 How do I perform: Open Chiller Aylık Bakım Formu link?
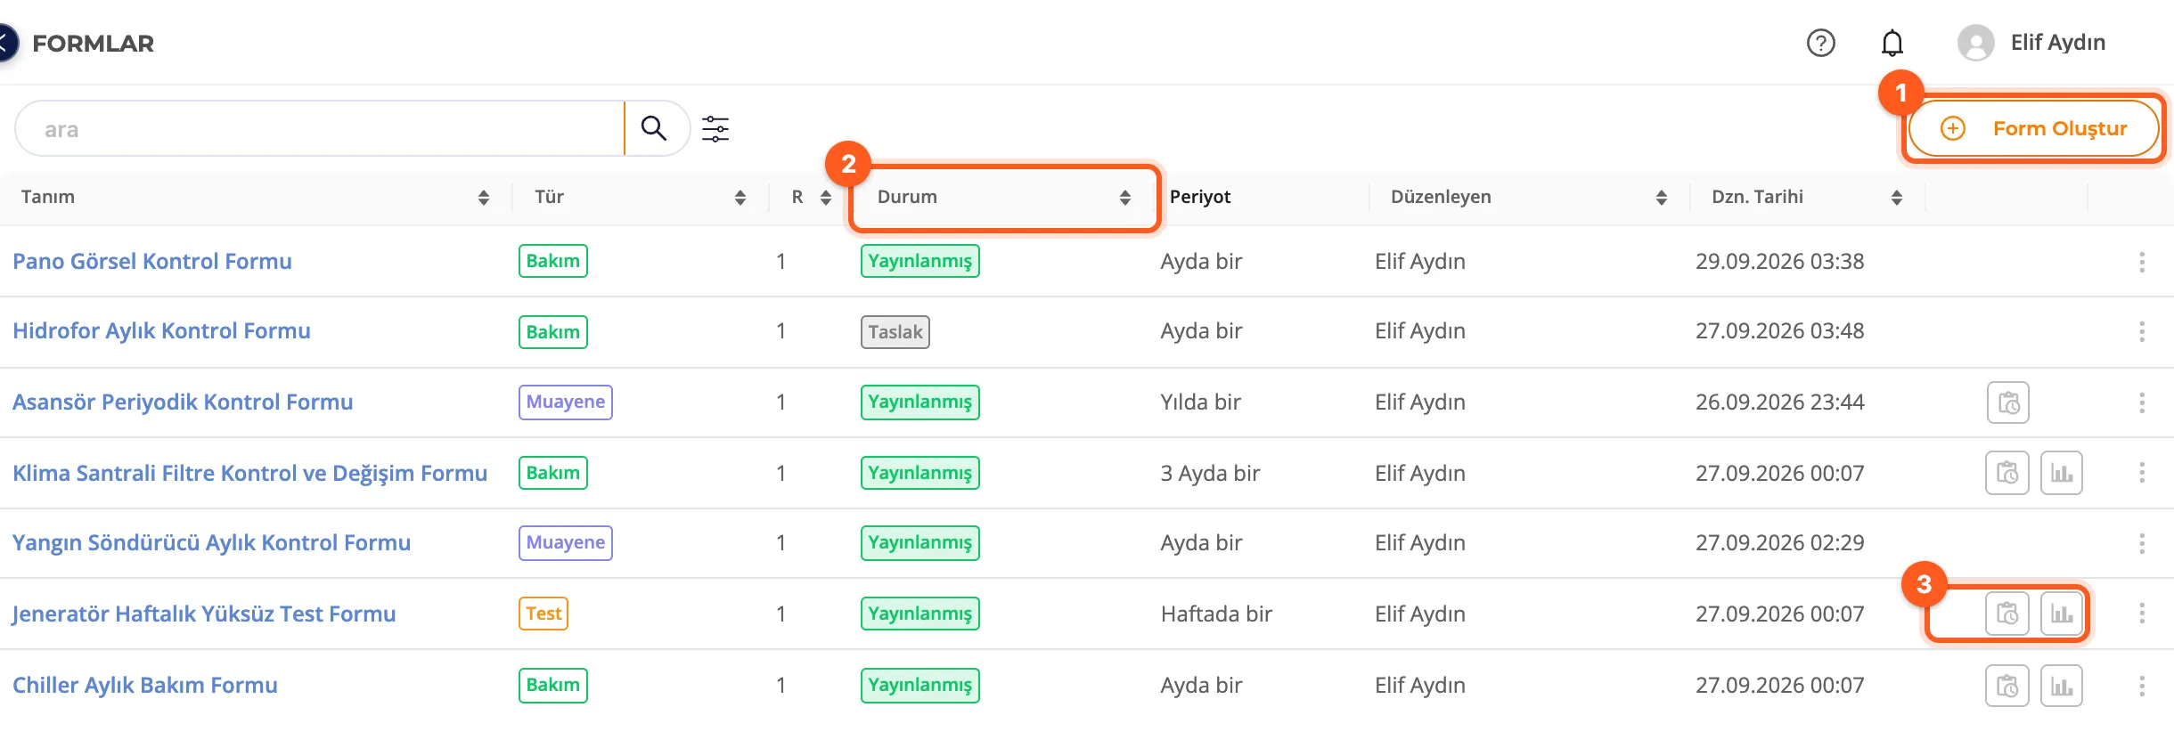pyautogui.click(x=145, y=686)
